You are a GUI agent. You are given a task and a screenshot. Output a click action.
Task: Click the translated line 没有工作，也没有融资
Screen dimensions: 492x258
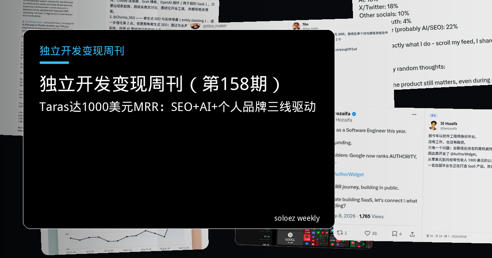click(447, 141)
